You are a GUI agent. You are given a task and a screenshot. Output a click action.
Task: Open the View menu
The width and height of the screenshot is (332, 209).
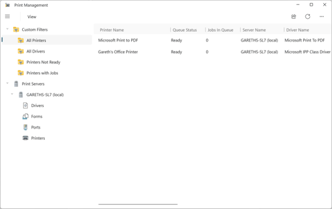tap(32, 17)
